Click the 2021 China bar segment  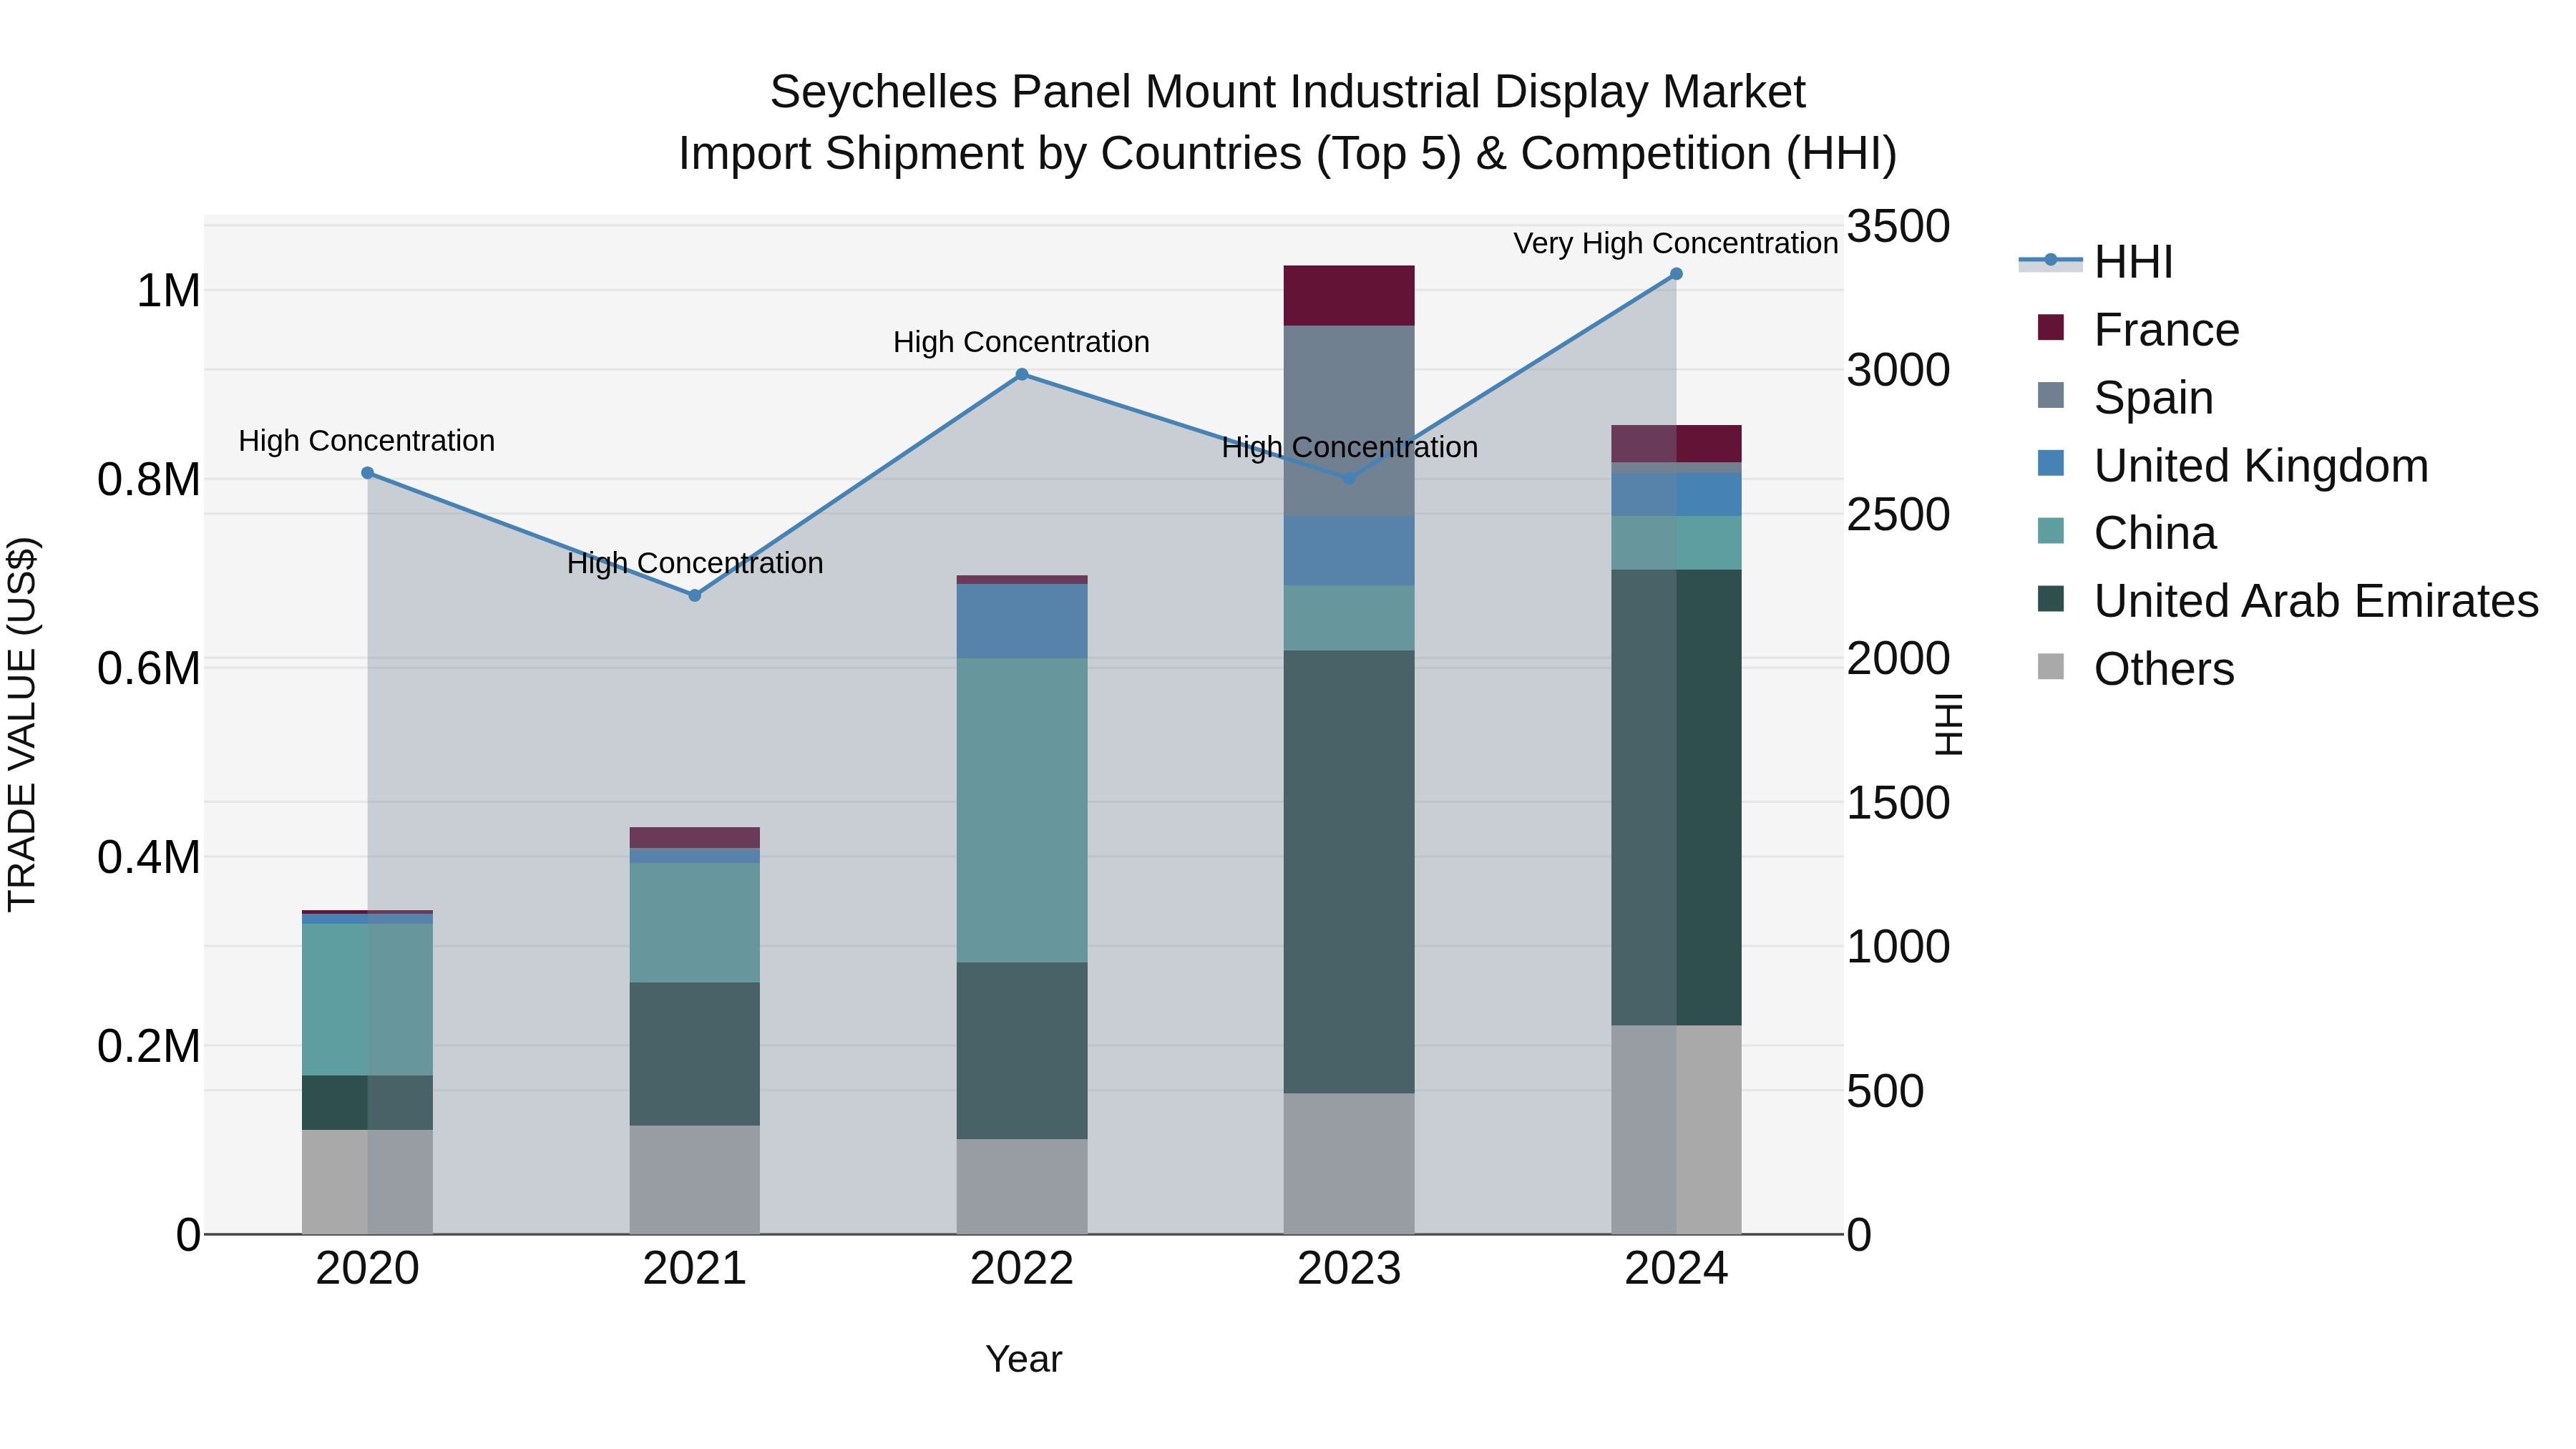[x=695, y=923]
